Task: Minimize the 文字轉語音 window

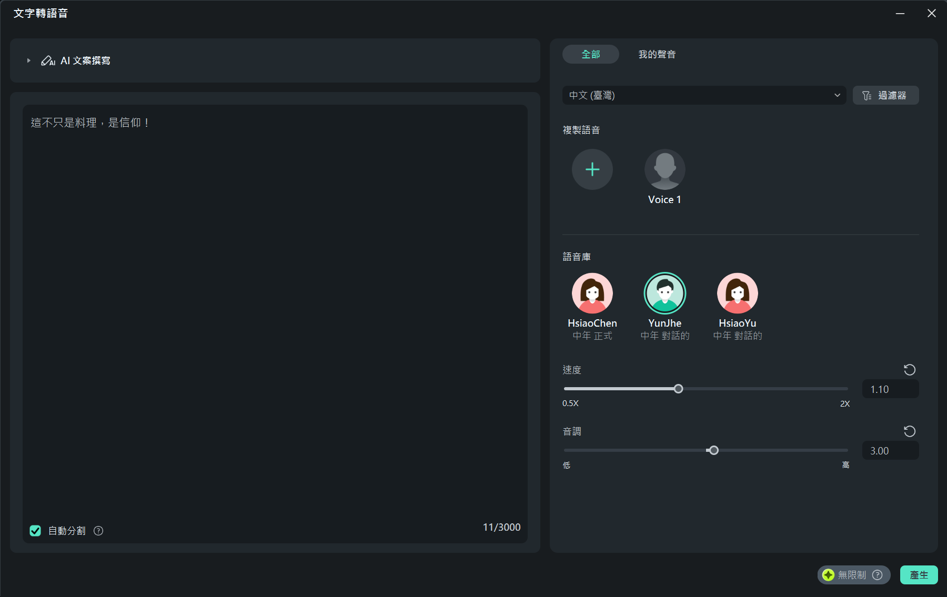Action: click(900, 13)
